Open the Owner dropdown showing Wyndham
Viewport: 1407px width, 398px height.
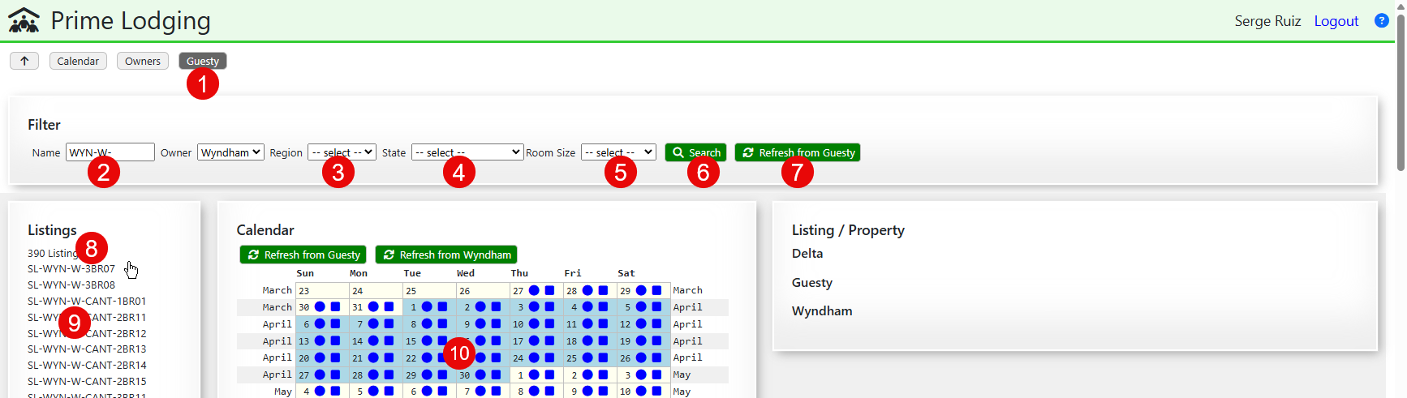coord(230,152)
